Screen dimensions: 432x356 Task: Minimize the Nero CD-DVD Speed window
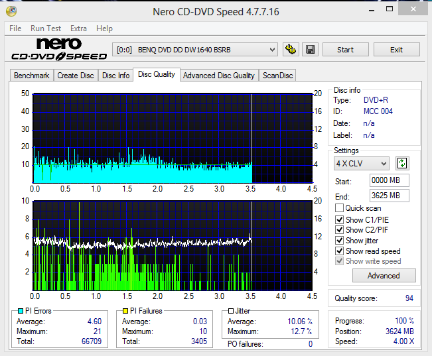point(372,10)
